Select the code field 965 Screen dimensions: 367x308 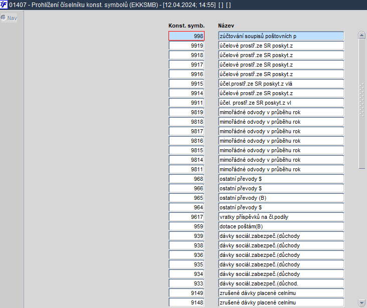pyautogui.click(x=187, y=198)
